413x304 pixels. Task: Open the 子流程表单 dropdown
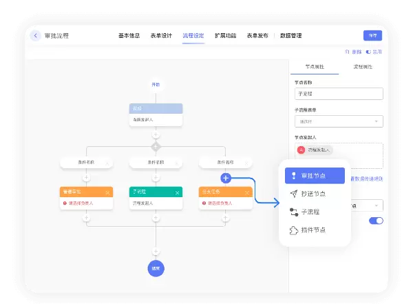click(x=339, y=121)
